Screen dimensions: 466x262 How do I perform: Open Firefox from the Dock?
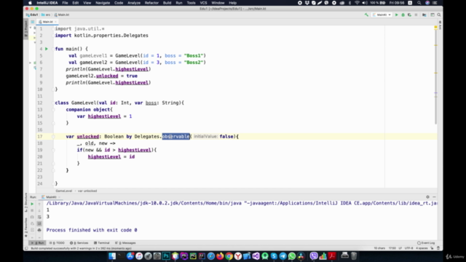tap(220, 255)
